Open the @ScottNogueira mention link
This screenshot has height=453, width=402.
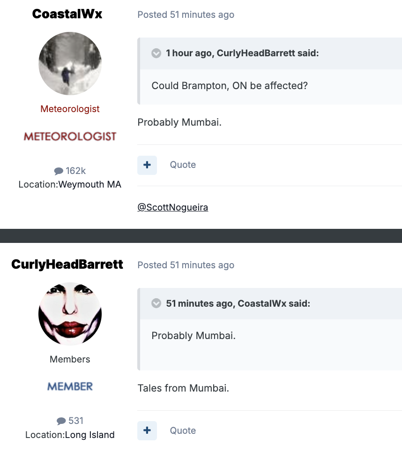(172, 207)
